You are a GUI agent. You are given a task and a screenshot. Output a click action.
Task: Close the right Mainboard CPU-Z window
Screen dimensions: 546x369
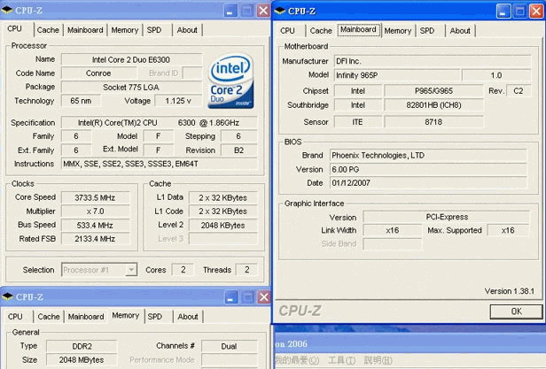coord(536,12)
